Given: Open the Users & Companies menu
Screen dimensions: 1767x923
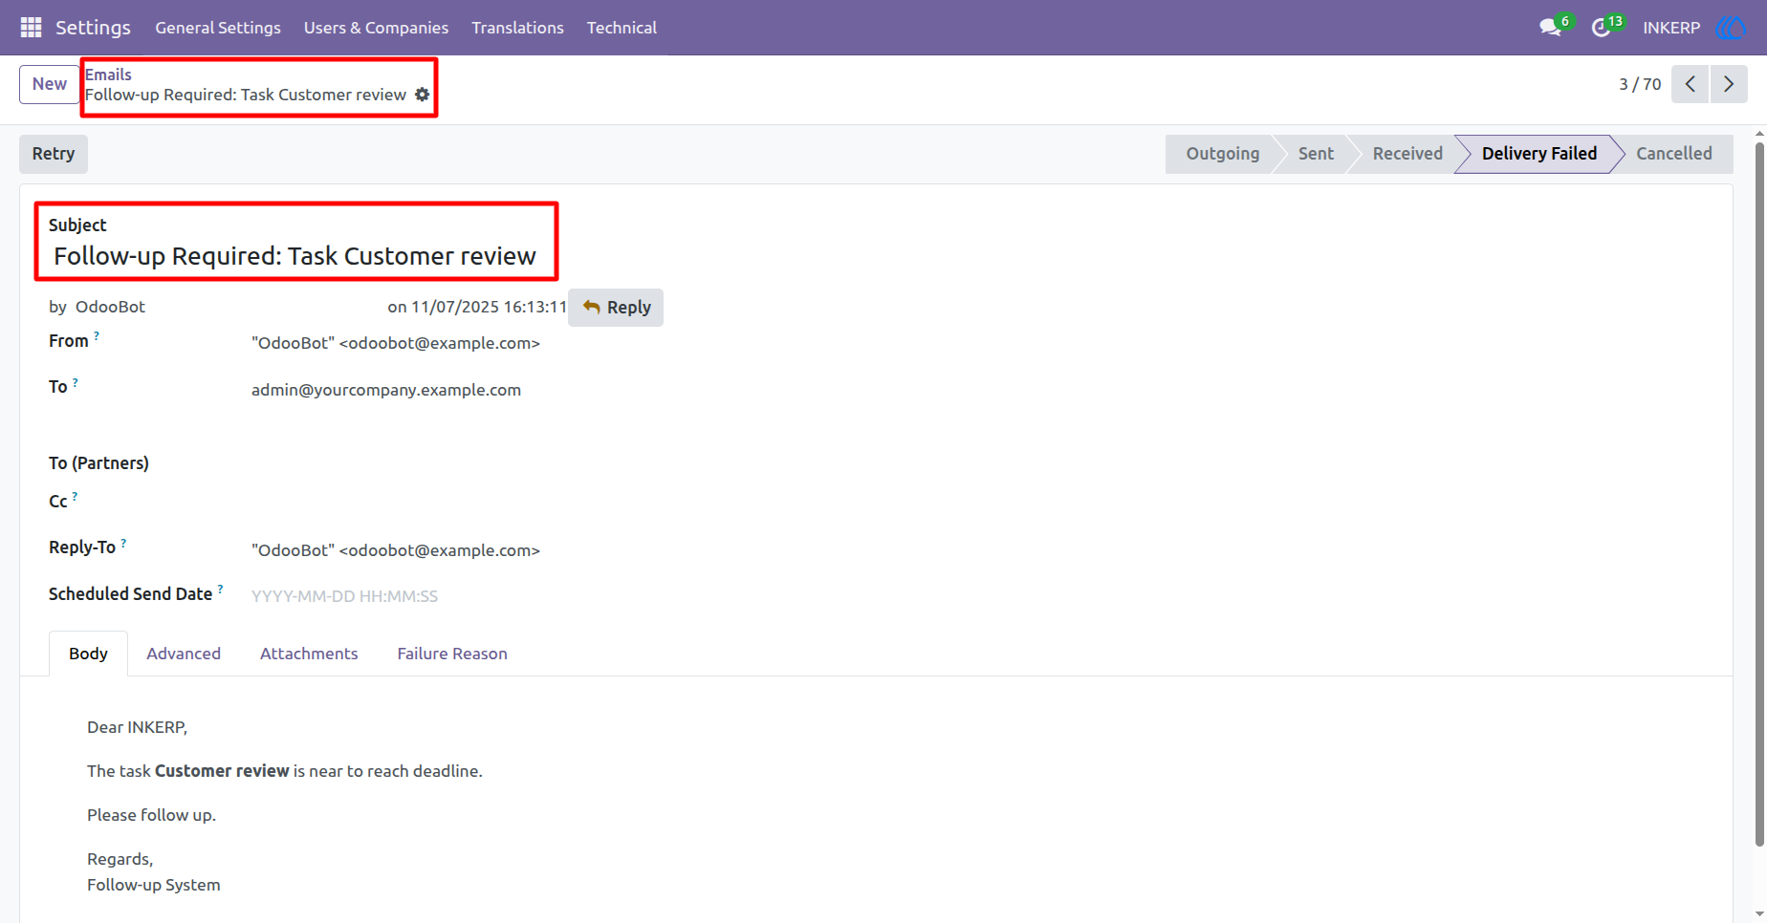Looking at the screenshot, I should click(x=376, y=28).
